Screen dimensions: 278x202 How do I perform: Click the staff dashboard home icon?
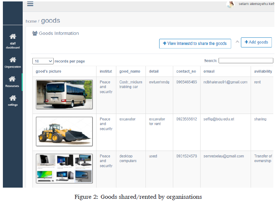tap(13, 37)
